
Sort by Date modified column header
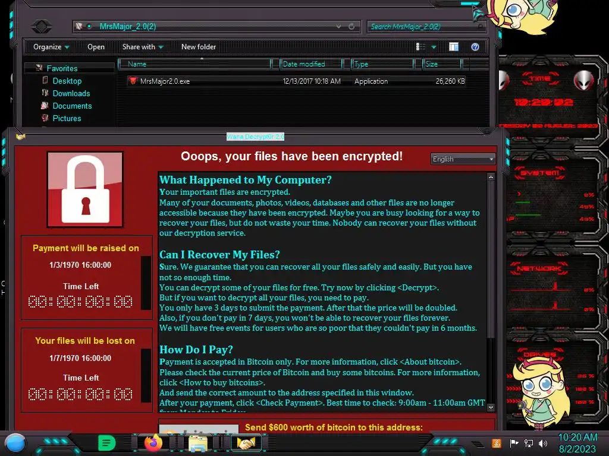click(312, 64)
